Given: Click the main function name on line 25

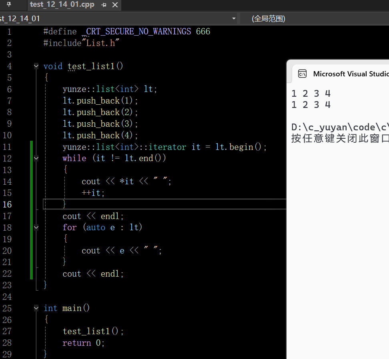Looking at the screenshot, I should pyautogui.click(x=72, y=308).
